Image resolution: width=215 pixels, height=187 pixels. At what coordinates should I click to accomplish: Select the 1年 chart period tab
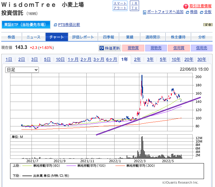(125, 59)
